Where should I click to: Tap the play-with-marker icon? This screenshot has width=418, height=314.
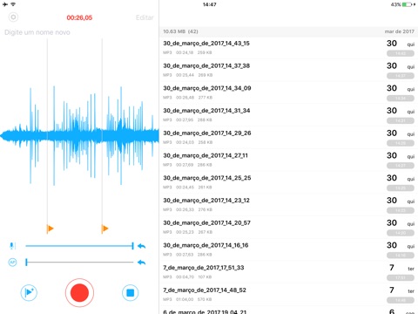29,292
